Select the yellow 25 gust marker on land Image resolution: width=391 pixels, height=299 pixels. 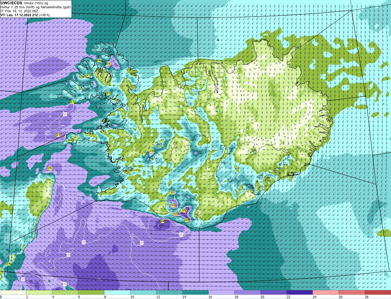click(137, 170)
